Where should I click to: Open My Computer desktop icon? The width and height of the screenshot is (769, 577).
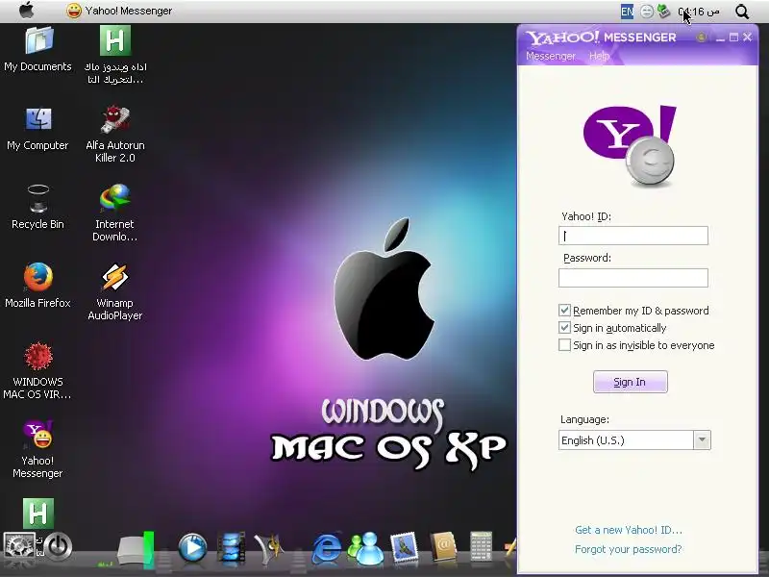tap(37, 129)
